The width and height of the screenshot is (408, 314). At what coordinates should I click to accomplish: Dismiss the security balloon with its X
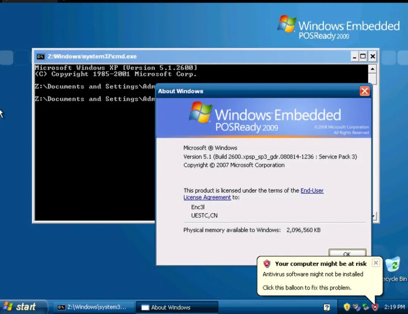[x=376, y=263]
